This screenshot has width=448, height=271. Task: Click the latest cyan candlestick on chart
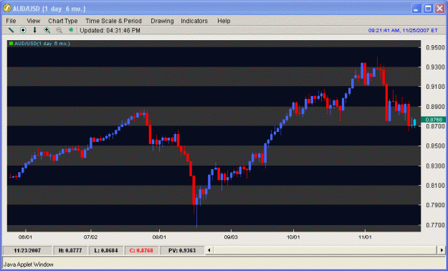click(415, 123)
